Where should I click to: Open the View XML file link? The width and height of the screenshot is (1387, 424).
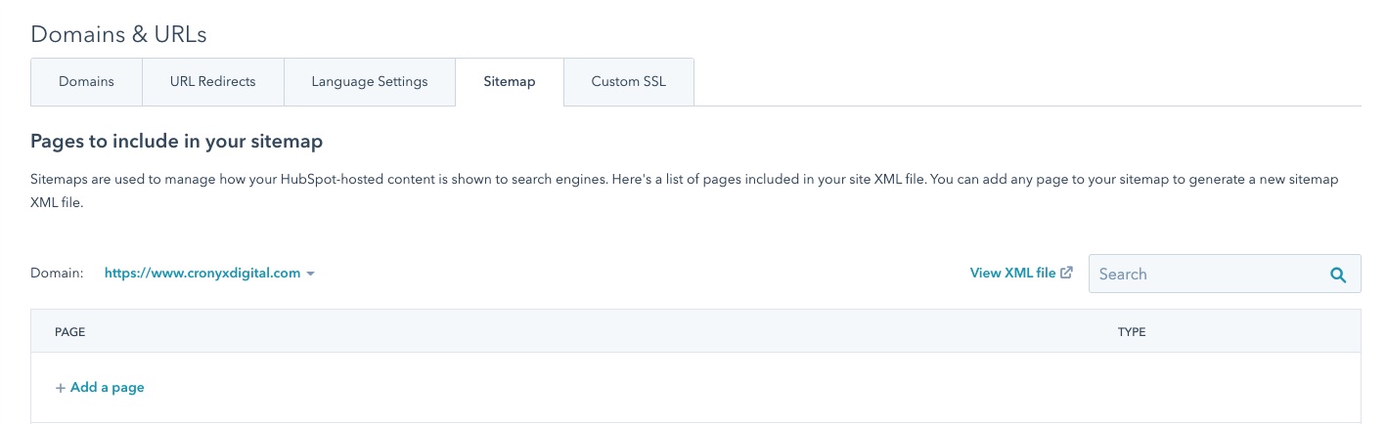click(x=1012, y=274)
